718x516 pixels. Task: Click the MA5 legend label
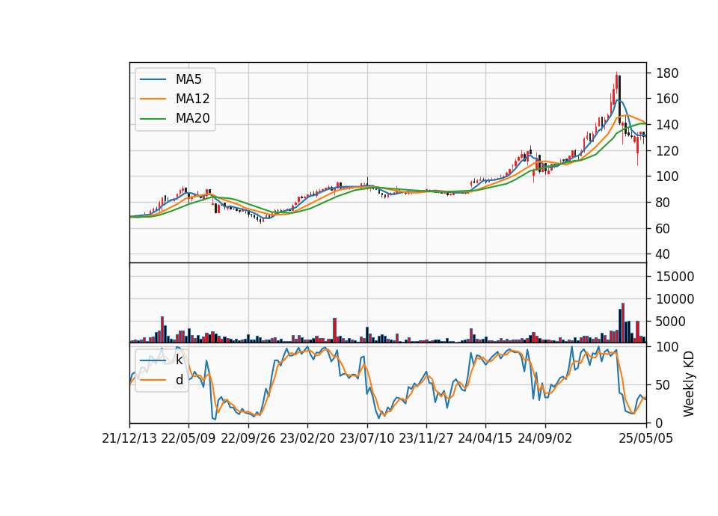[188, 79]
